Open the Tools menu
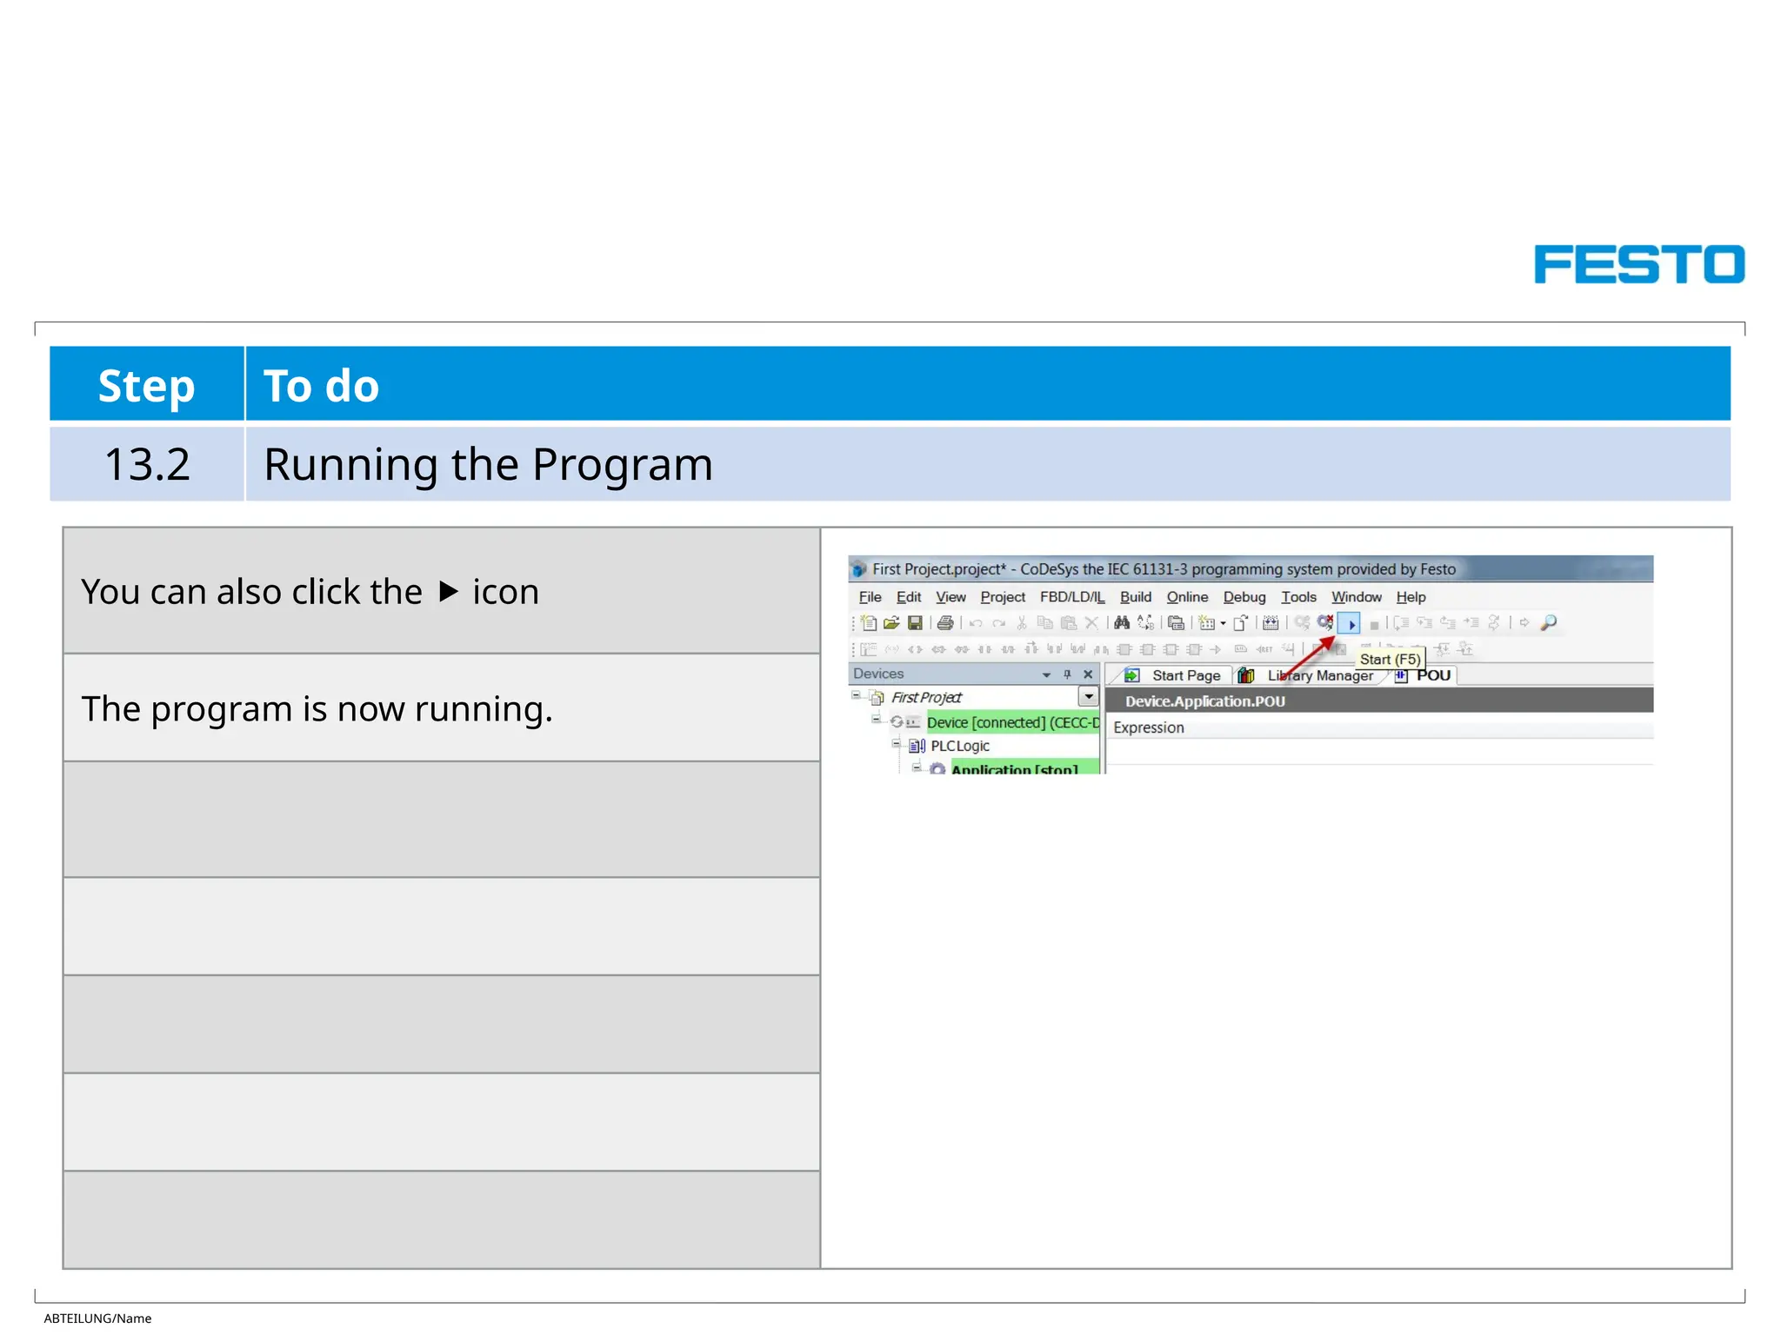Screen dimensions: 1781x1335 click(x=1298, y=597)
